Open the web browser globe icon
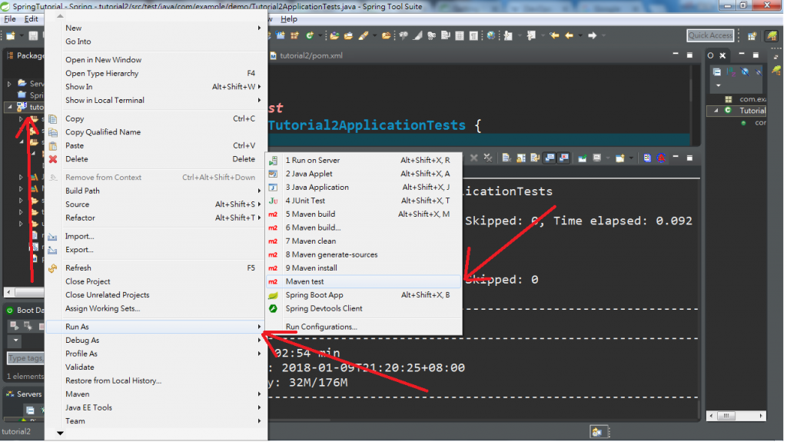The width and height of the screenshot is (787, 442). [x=490, y=35]
